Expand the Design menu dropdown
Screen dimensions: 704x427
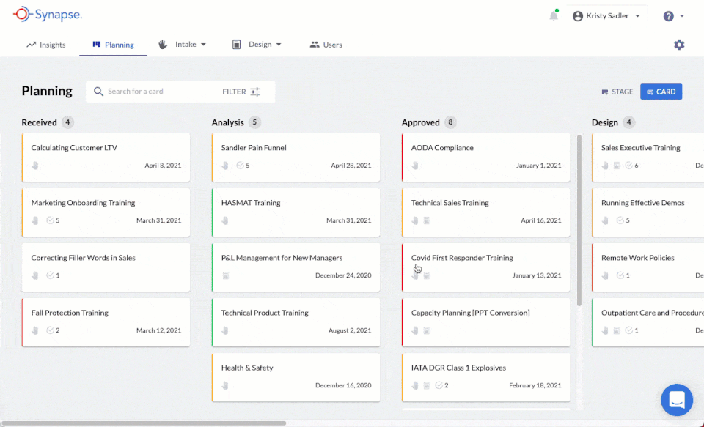pyautogui.click(x=279, y=45)
